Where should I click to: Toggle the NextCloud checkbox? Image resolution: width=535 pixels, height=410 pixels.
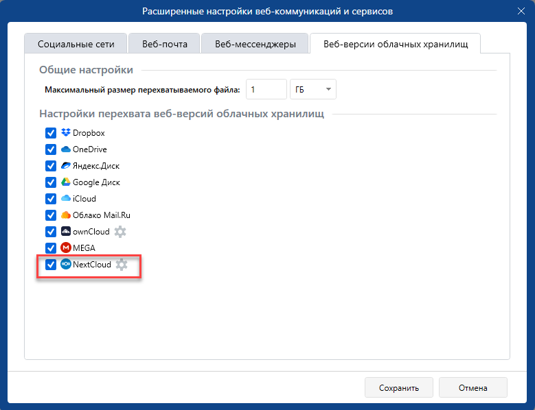[x=50, y=265]
